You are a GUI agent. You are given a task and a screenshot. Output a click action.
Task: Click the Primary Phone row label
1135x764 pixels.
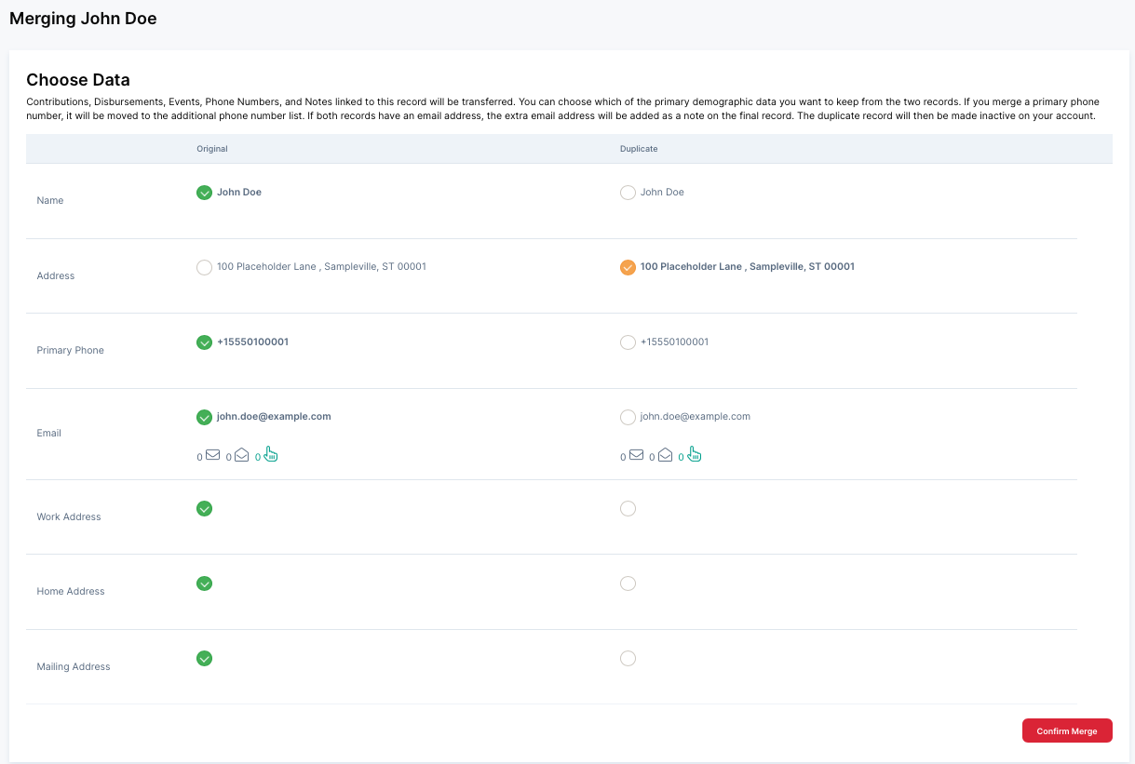pyautogui.click(x=70, y=351)
